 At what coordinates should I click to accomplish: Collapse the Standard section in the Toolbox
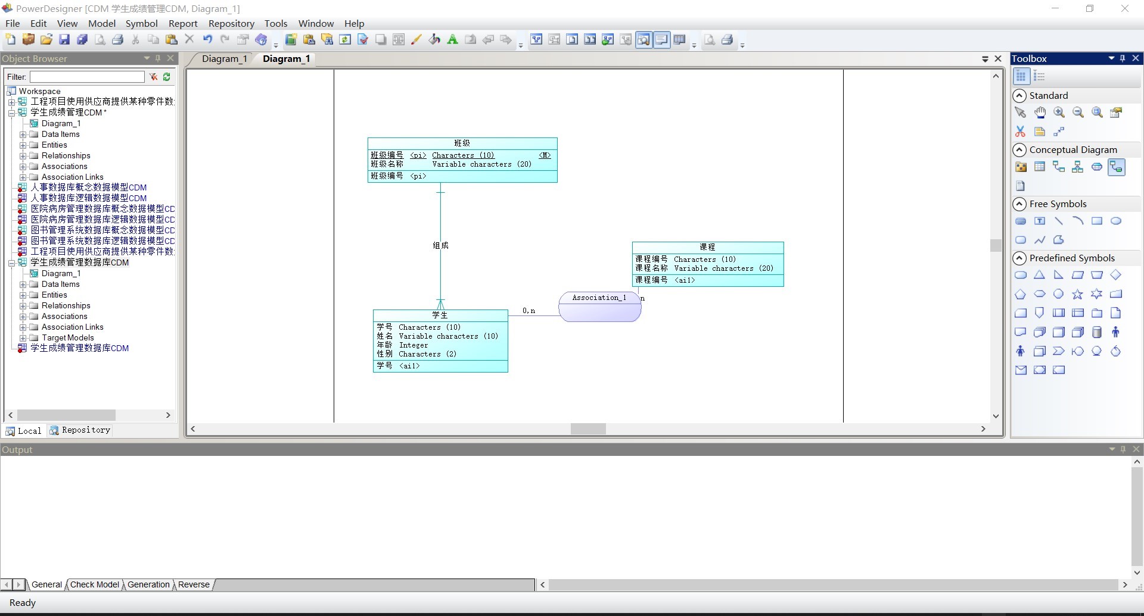click(x=1020, y=95)
